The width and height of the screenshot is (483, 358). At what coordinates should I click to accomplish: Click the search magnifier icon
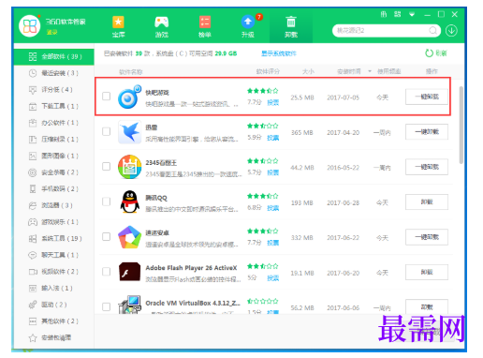(x=433, y=31)
